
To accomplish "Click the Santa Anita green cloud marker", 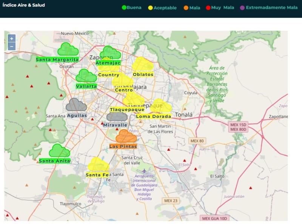I will tap(59, 150).
